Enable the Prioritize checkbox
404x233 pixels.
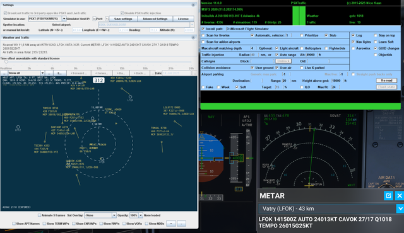[x=302, y=35]
